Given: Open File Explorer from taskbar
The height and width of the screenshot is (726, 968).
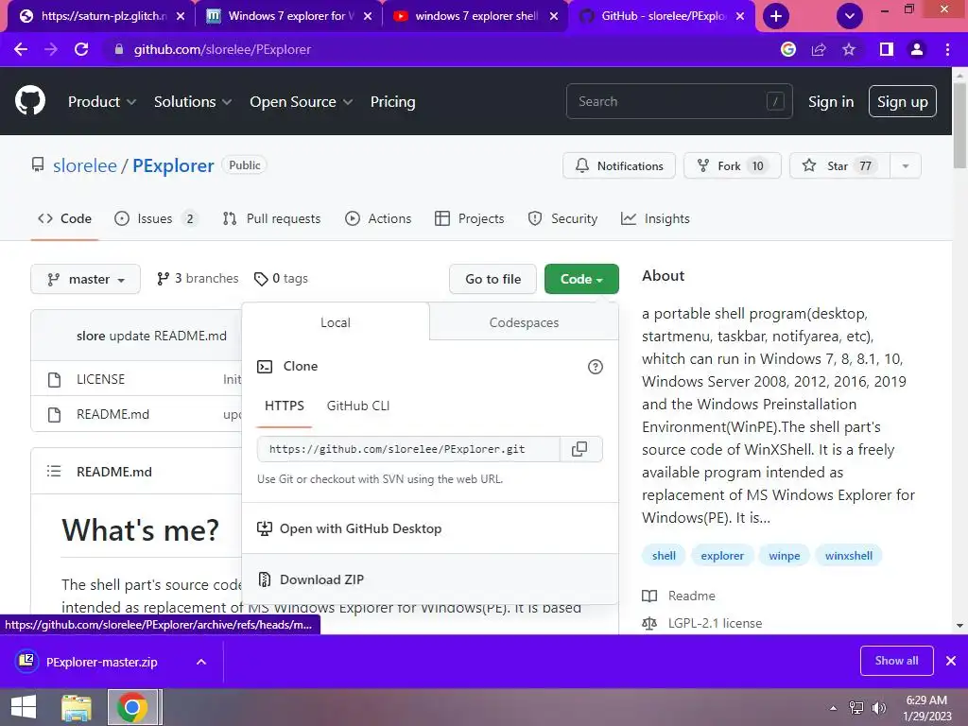Looking at the screenshot, I should 77,707.
